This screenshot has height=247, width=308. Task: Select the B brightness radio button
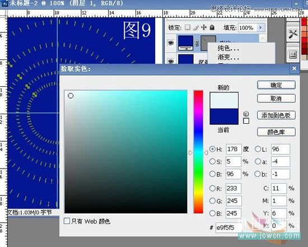coord(212,174)
